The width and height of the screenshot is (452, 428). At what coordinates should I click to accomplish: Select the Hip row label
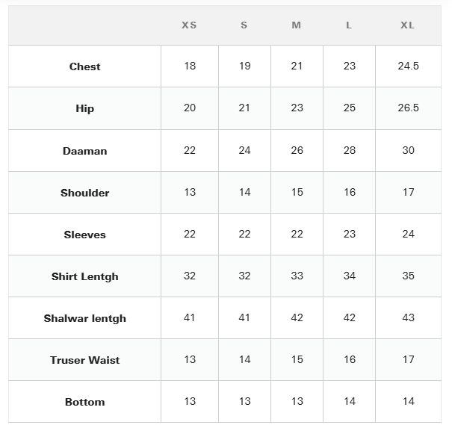84,108
